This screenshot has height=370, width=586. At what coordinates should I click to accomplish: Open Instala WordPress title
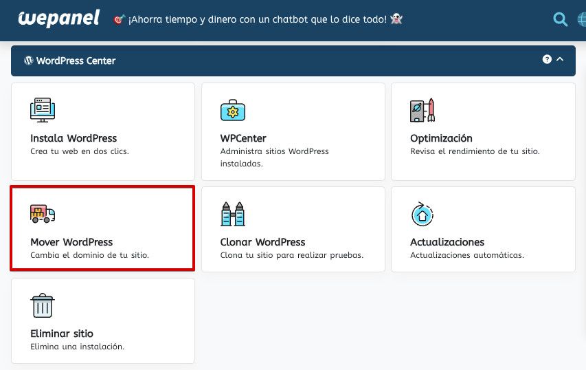tap(74, 138)
